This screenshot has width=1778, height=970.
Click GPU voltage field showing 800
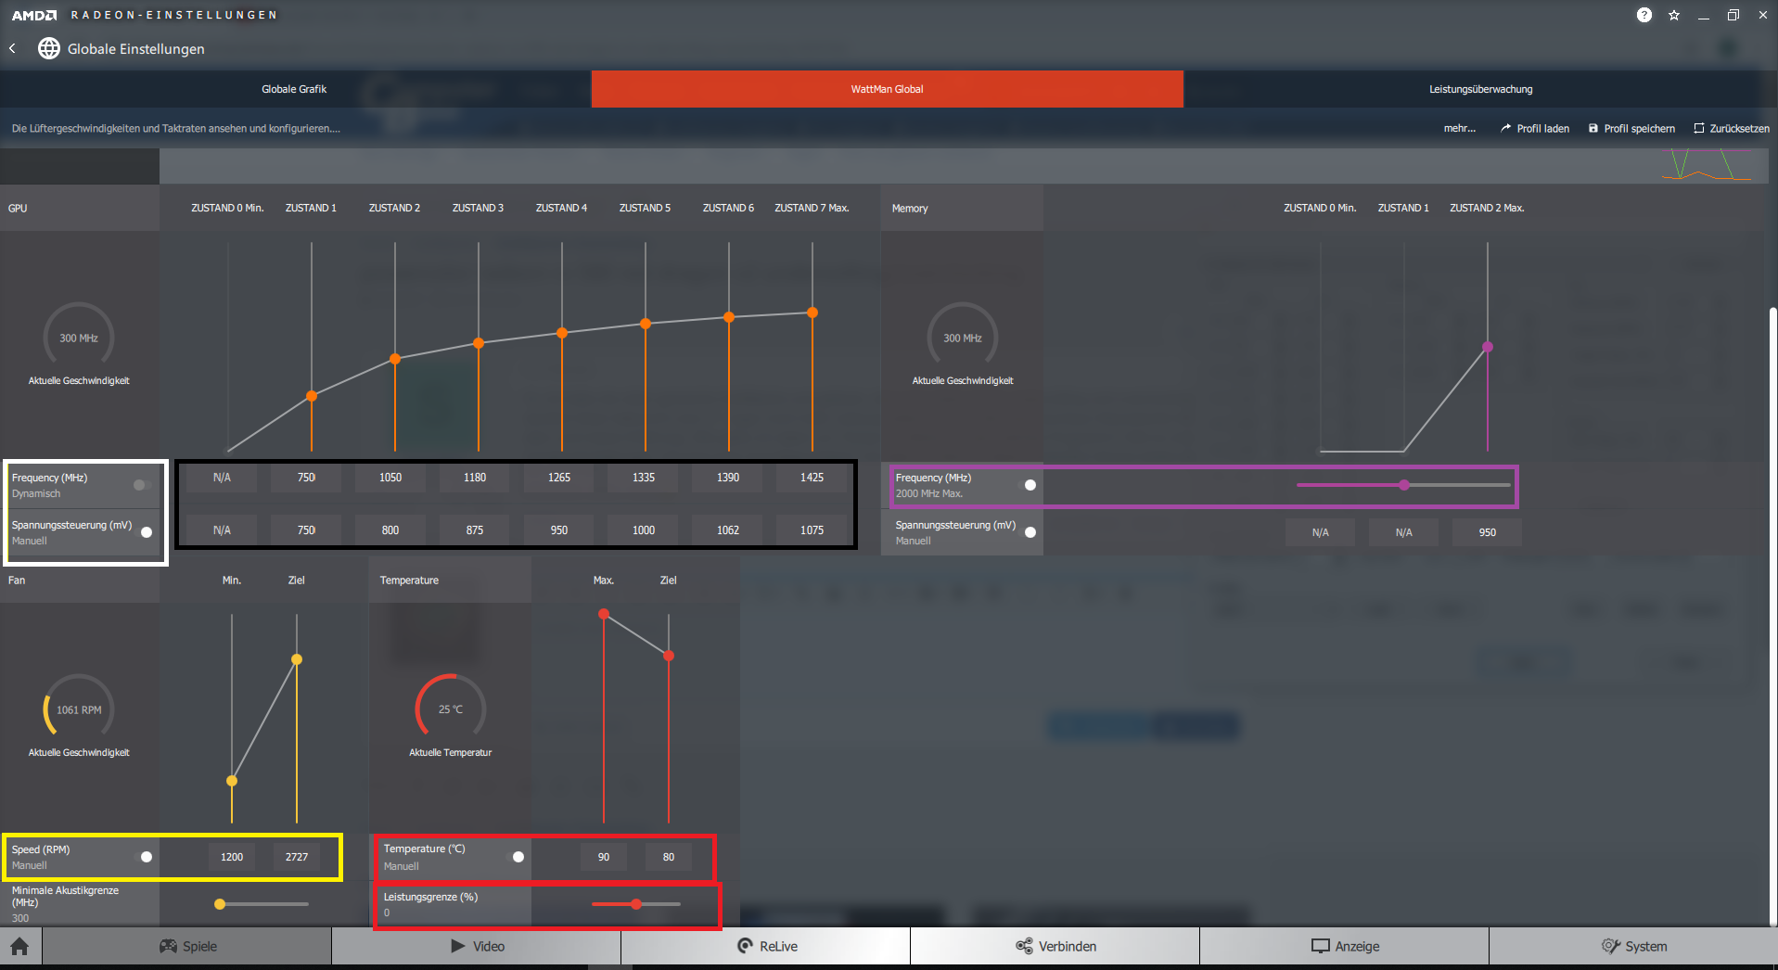tap(390, 530)
